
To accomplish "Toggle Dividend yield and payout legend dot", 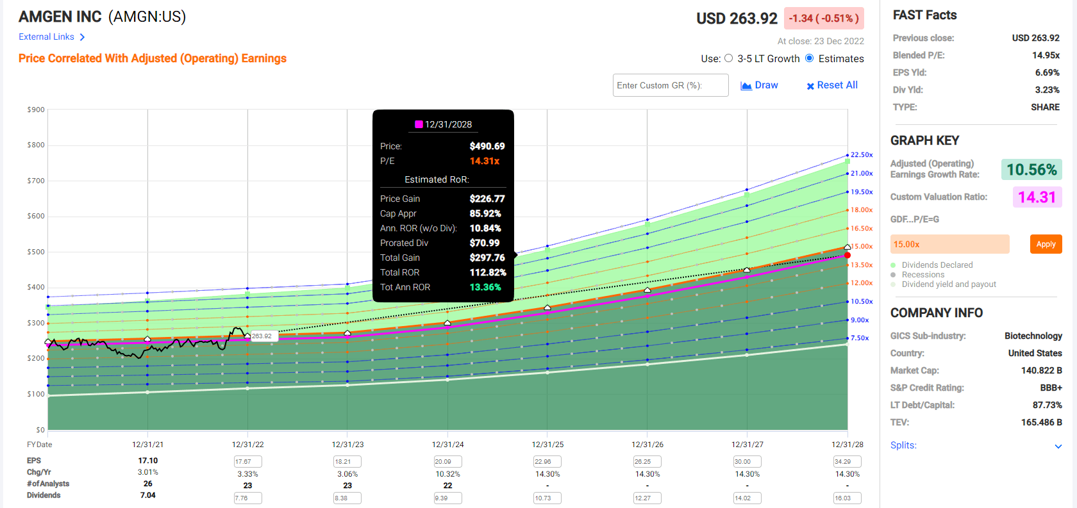I will pos(893,284).
